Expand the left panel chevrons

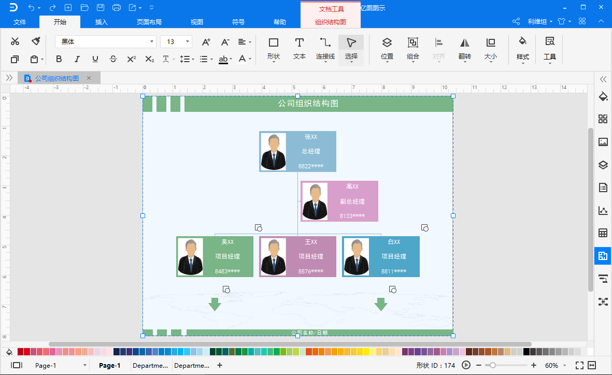9,78
